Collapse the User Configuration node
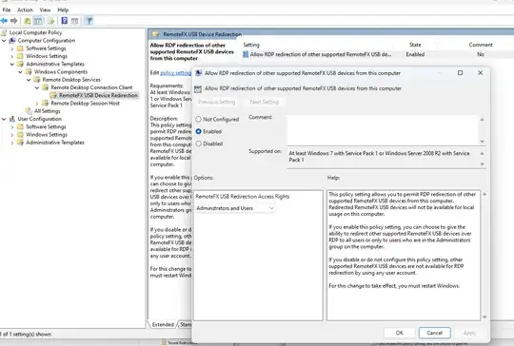Screen dimensions: 514x346 pyautogui.click(x=4, y=119)
